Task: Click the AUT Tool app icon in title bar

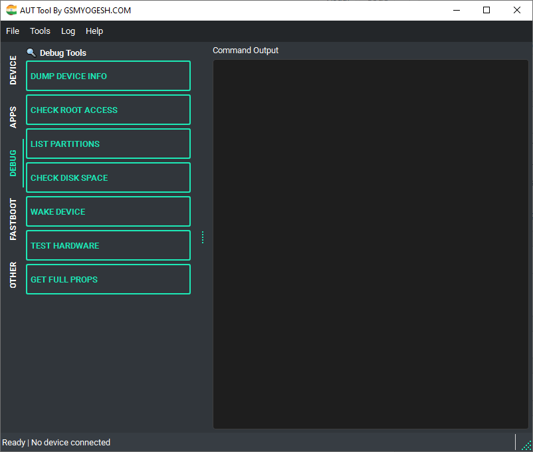Action: pos(11,10)
